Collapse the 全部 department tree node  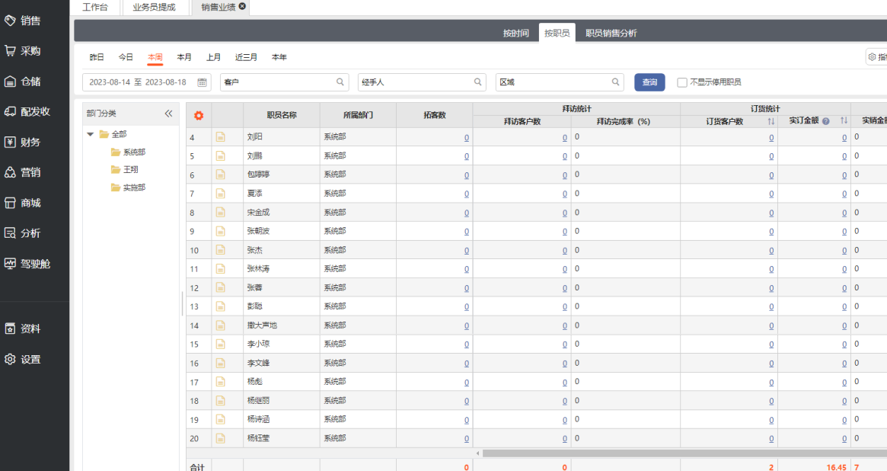91,134
